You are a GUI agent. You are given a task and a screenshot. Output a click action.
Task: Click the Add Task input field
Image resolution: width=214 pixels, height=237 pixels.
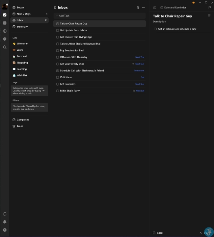tap(100, 16)
